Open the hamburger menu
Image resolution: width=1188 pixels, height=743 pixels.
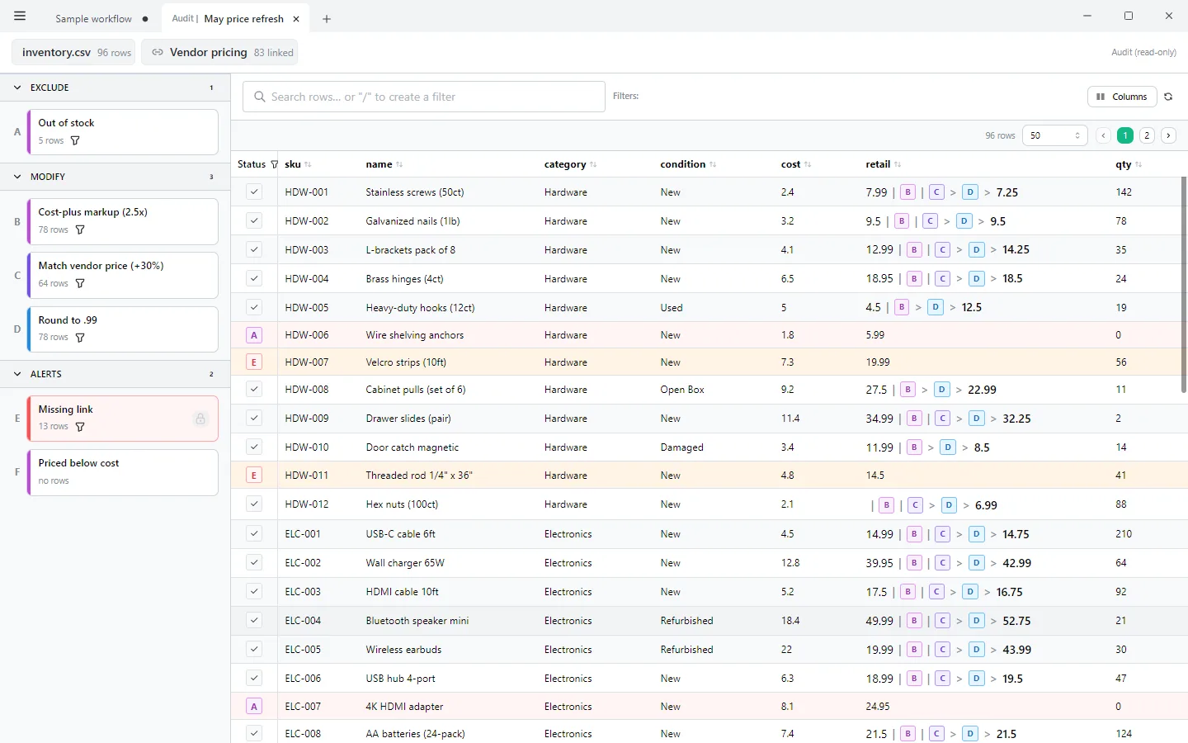(20, 17)
